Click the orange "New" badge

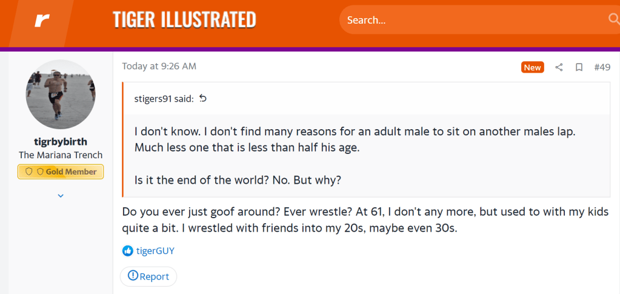point(532,67)
